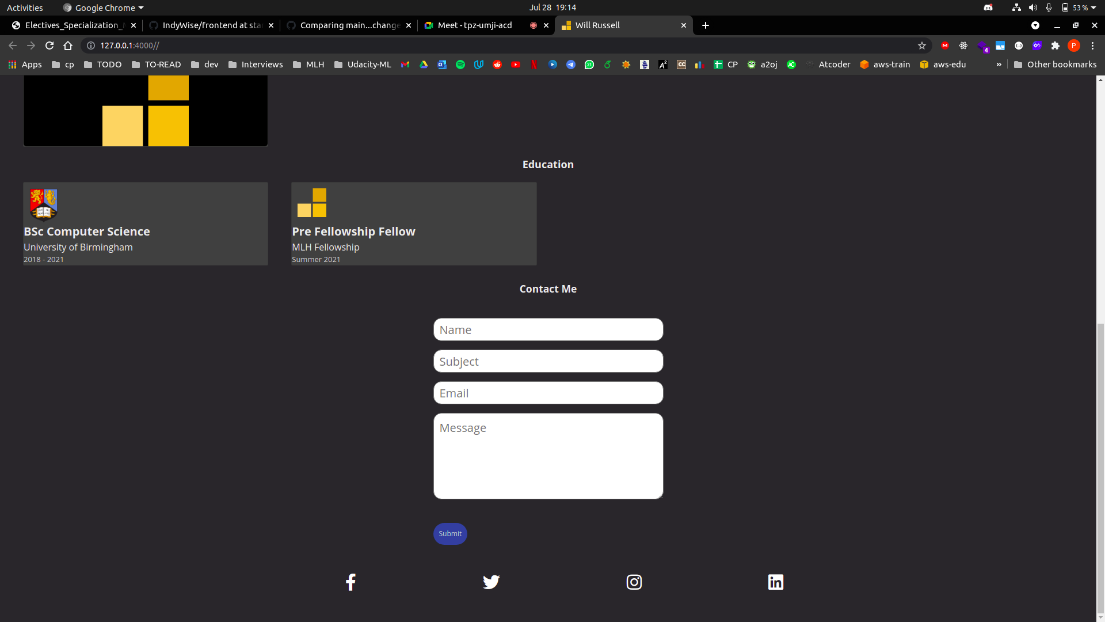Switch to the IndyWise/frontend tab

[x=211, y=25]
